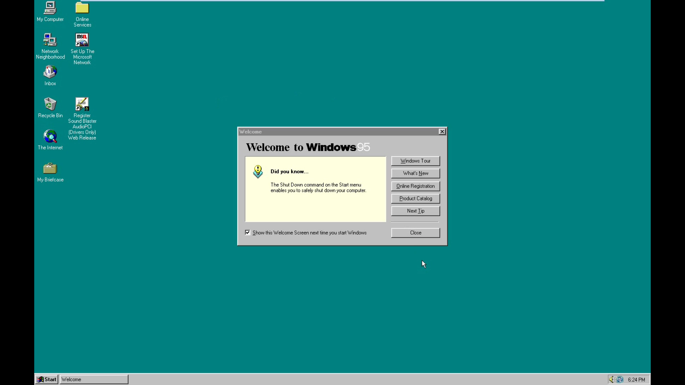Open the Recycle Bin
Viewport: 685px width, 385px height.
(50, 104)
